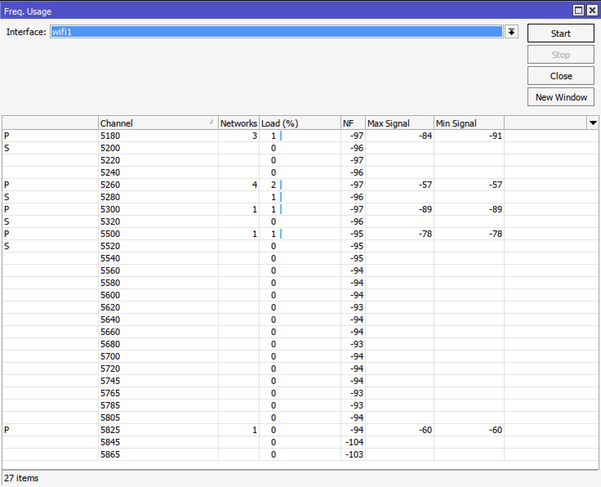
Task: Open a New Window of frequency usage
Action: coord(561,97)
